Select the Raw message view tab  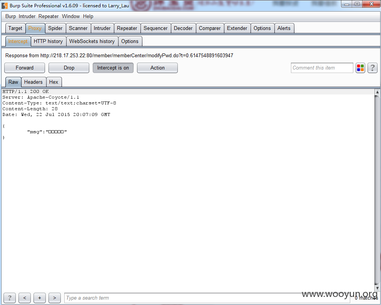pyautogui.click(x=13, y=82)
